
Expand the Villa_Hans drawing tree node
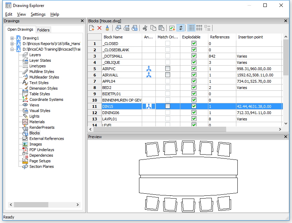(12, 44)
